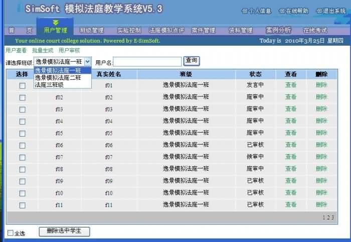The height and width of the screenshot is (242, 351).
Task: Choose 法庭三班级 in the dropdown list
Action: [49, 85]
